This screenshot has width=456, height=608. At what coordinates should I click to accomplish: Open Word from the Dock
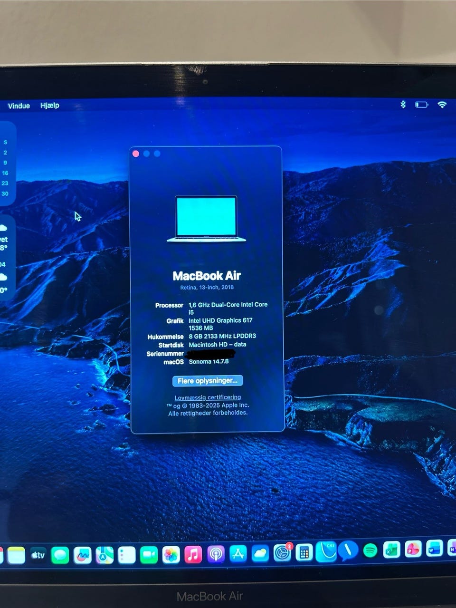click(434, 549)
